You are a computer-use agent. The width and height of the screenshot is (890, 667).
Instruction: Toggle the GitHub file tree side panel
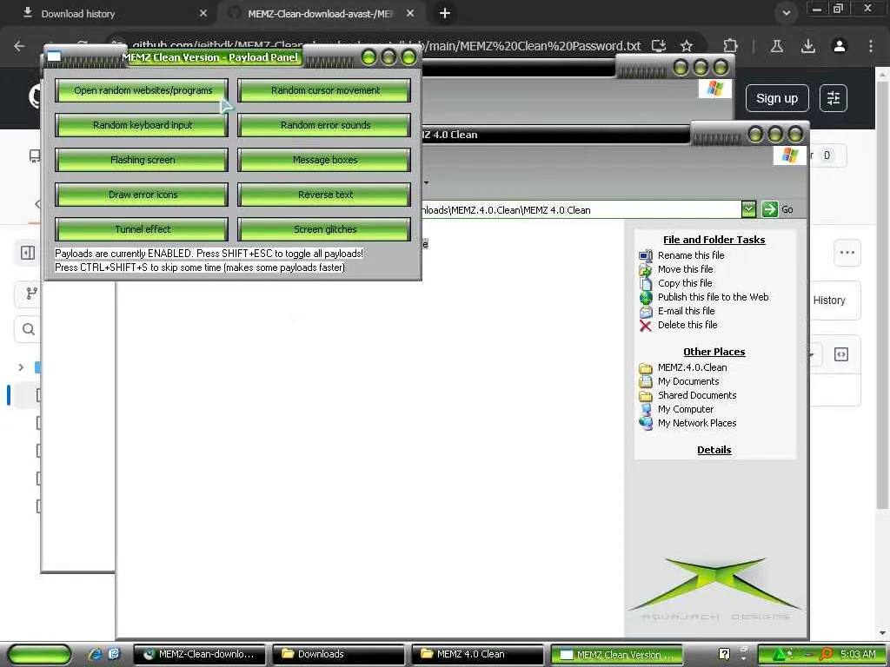(27, 253)
